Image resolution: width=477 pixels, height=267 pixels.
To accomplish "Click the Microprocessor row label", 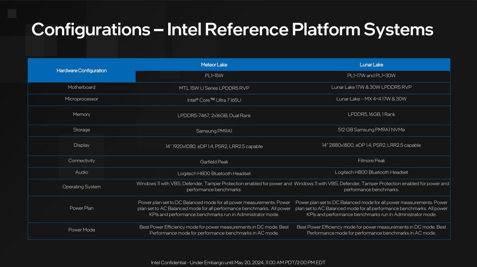I will (81, 99).
